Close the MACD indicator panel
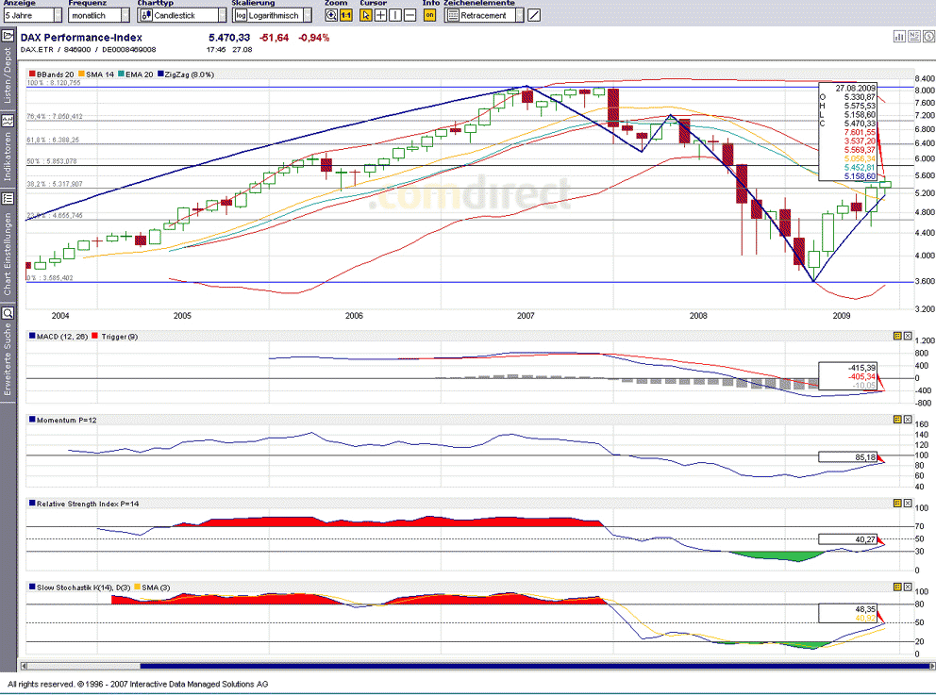The image size is (936, 695). 908,336
